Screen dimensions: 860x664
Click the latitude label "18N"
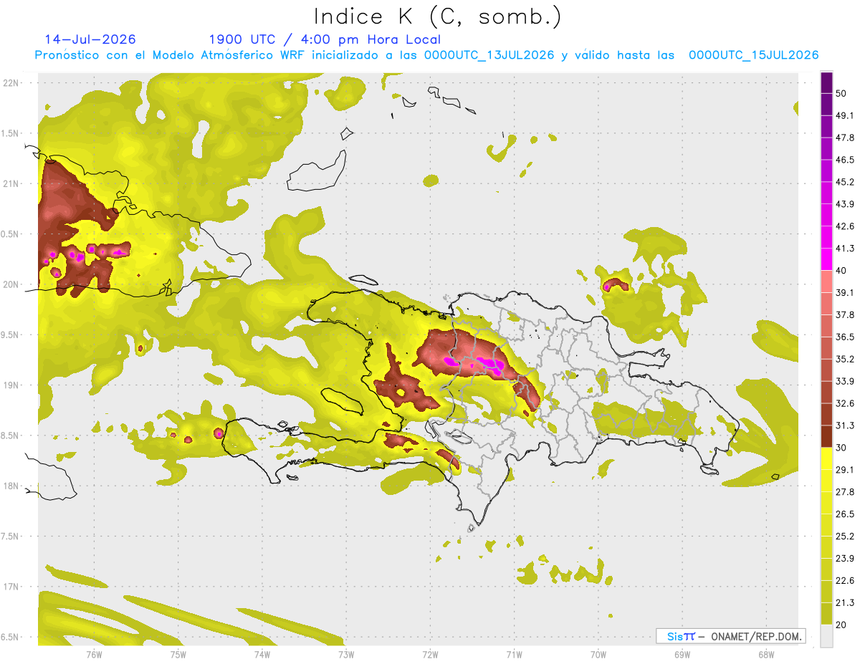[11, 486]
